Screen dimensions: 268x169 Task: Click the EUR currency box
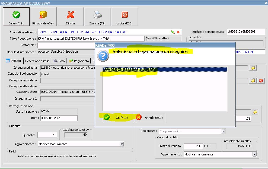(x=210, y=146)
